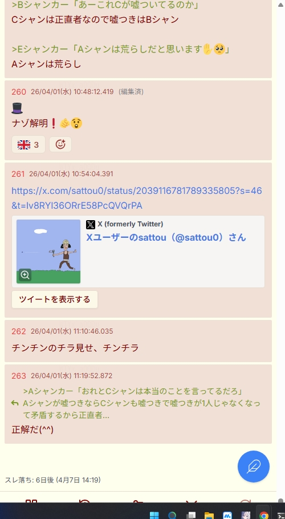Click the running character tweet thumbnail

[x=48, y=252]
